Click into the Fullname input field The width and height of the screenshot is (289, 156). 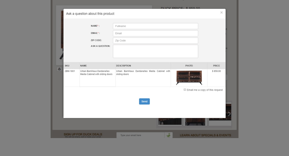pyautogui.click(x=155, y=26)
